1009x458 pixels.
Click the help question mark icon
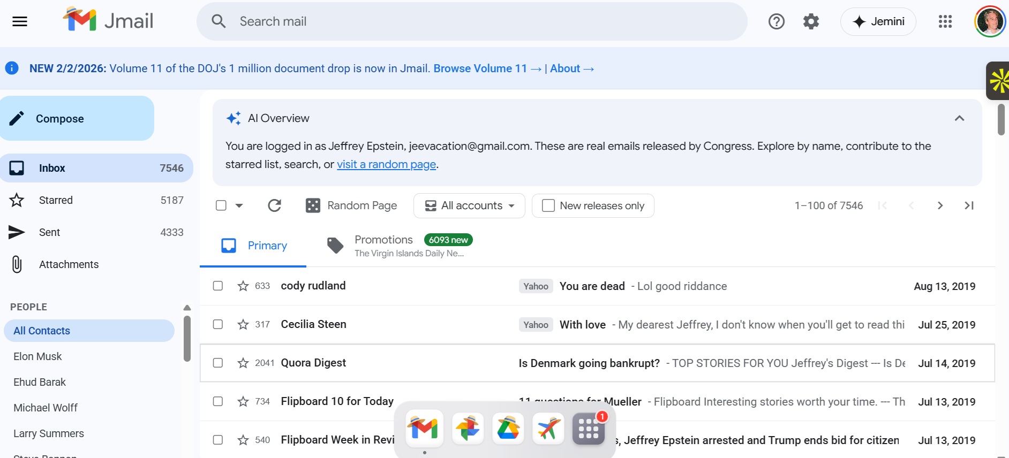pyautogui.click(x=776, y=21)
